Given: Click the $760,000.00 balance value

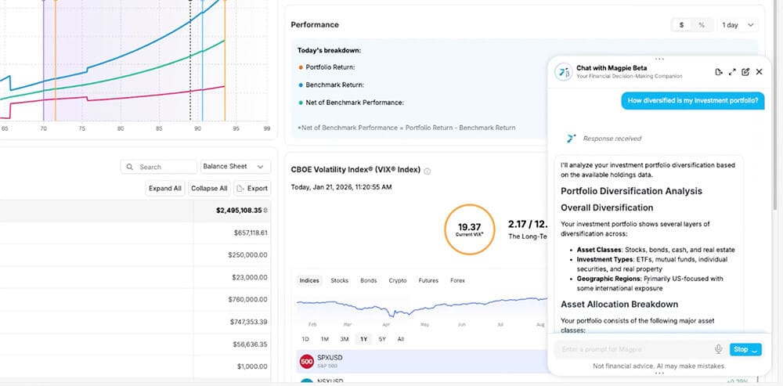Looking at the screenshot, I should (247, 300).
